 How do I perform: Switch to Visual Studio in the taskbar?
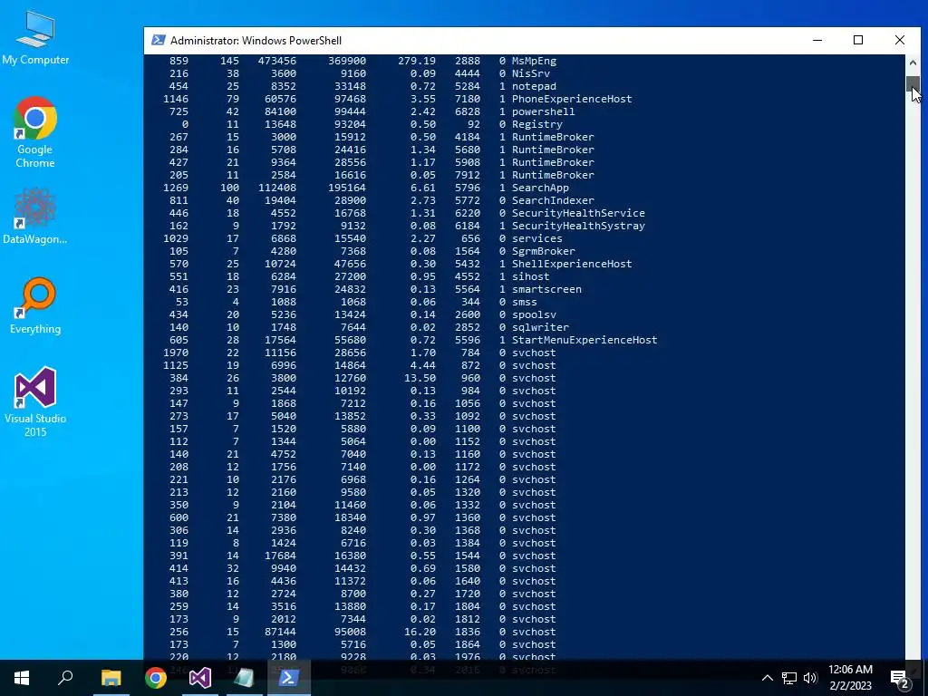click(x=200, y=678)
